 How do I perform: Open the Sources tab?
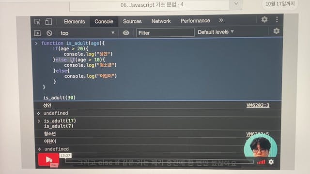pos(132,21)
